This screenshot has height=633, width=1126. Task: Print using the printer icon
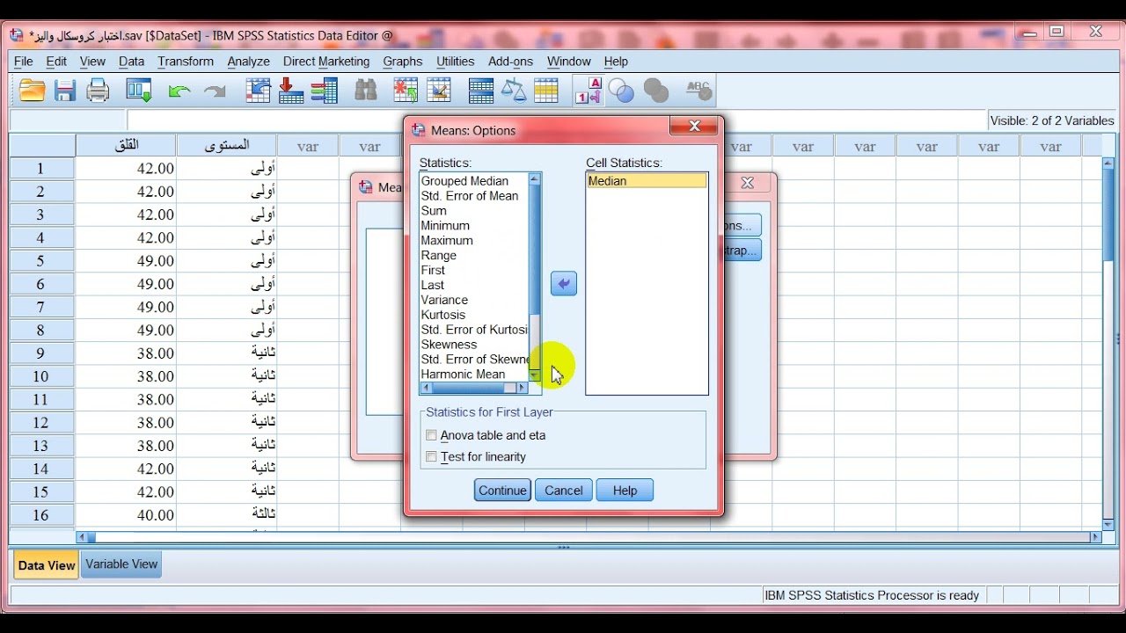tap(98, 91)
